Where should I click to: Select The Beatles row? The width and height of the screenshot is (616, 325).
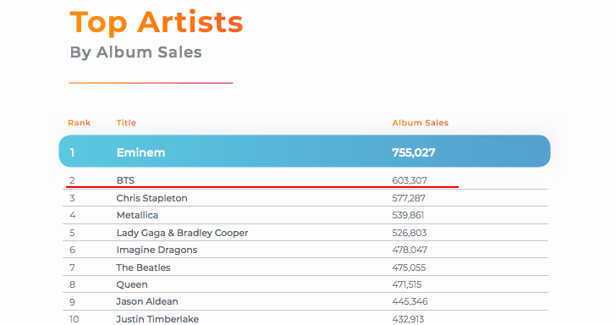click(305, 267)
